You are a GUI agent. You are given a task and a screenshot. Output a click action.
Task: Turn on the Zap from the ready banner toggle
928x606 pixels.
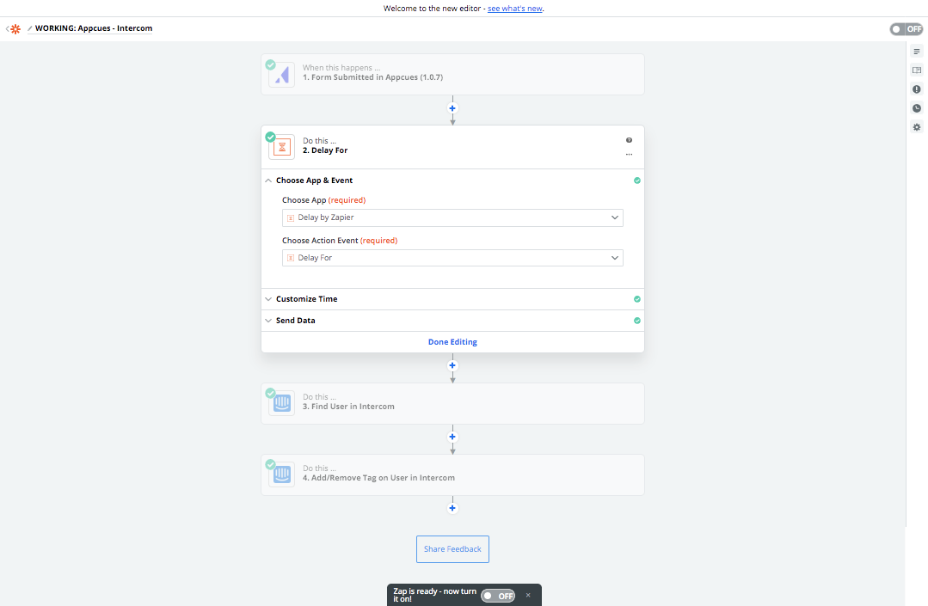point(498,596)
